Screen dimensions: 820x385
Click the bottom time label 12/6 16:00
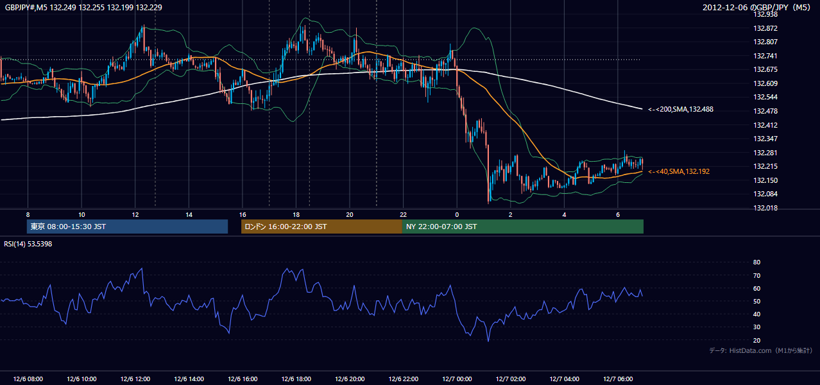242,379
